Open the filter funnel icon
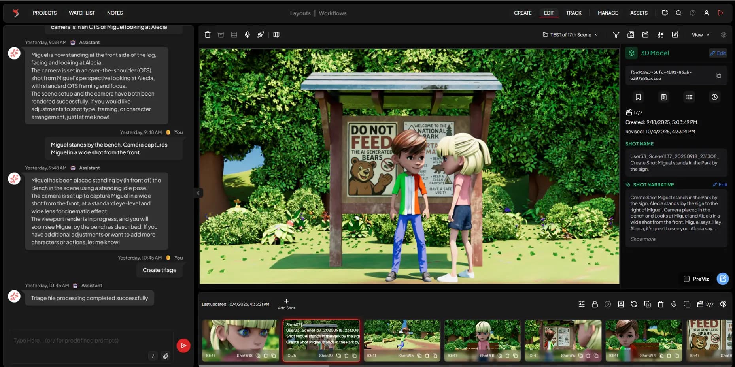This screenshot has width=735, height=367. point(616,35)
